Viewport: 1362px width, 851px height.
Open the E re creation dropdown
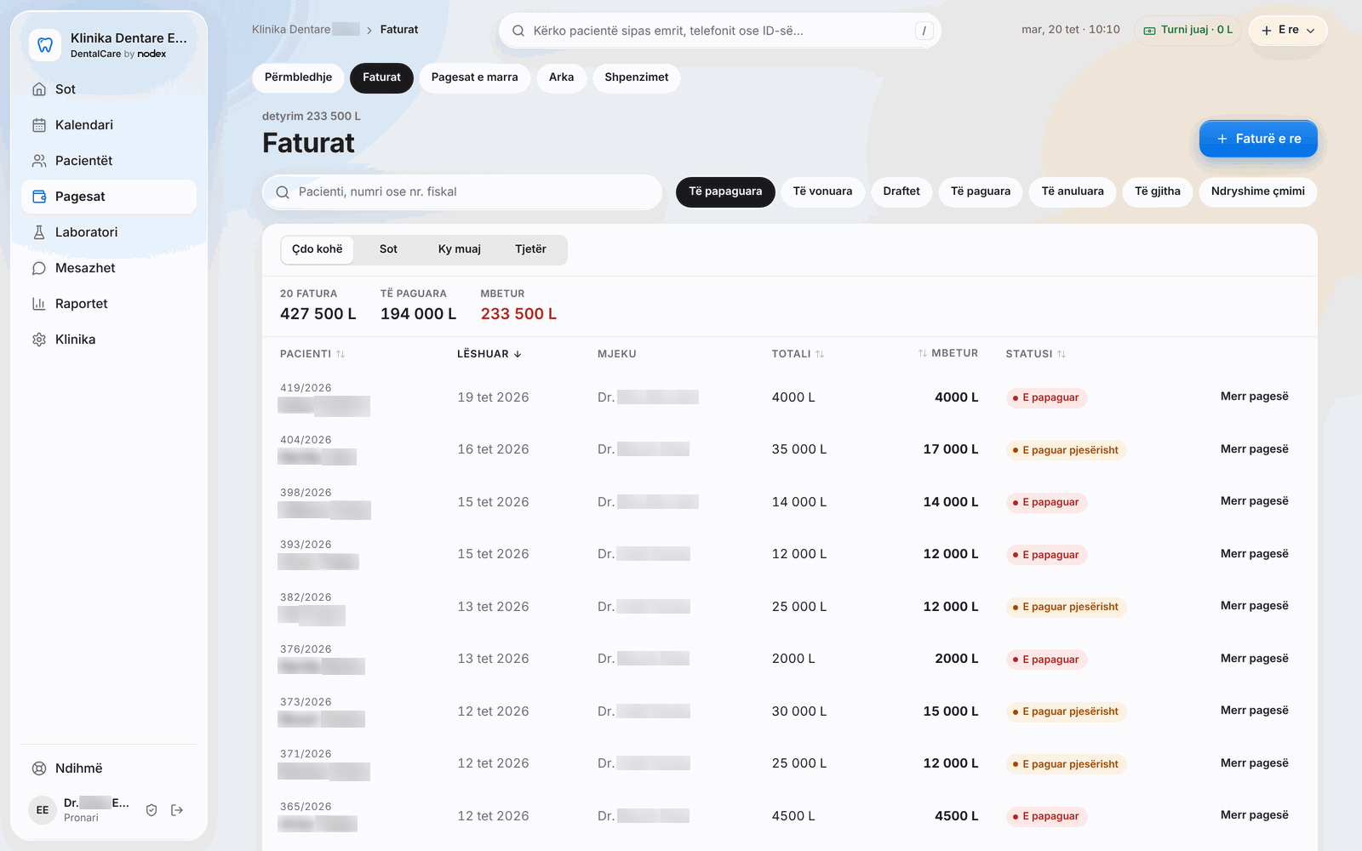coord(1288,30)
